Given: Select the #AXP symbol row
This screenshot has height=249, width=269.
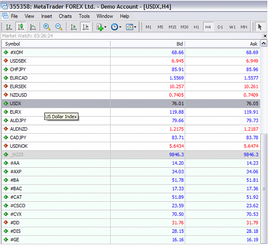Looking at the screenshot, I should pos(131,172).
